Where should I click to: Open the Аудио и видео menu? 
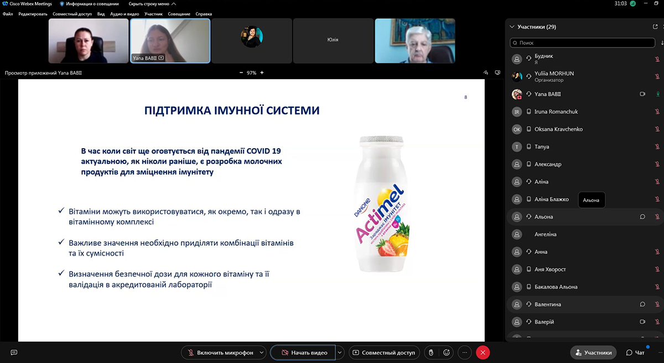pyautogui.click(x=124, y=14)
